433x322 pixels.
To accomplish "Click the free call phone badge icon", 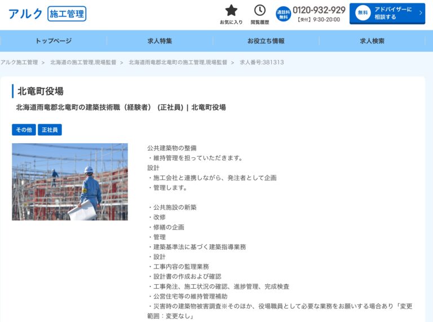I will click(x=283, y=14).
